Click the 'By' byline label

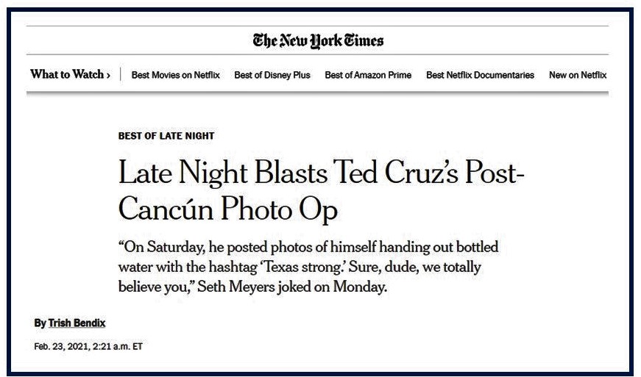(40, 323)
